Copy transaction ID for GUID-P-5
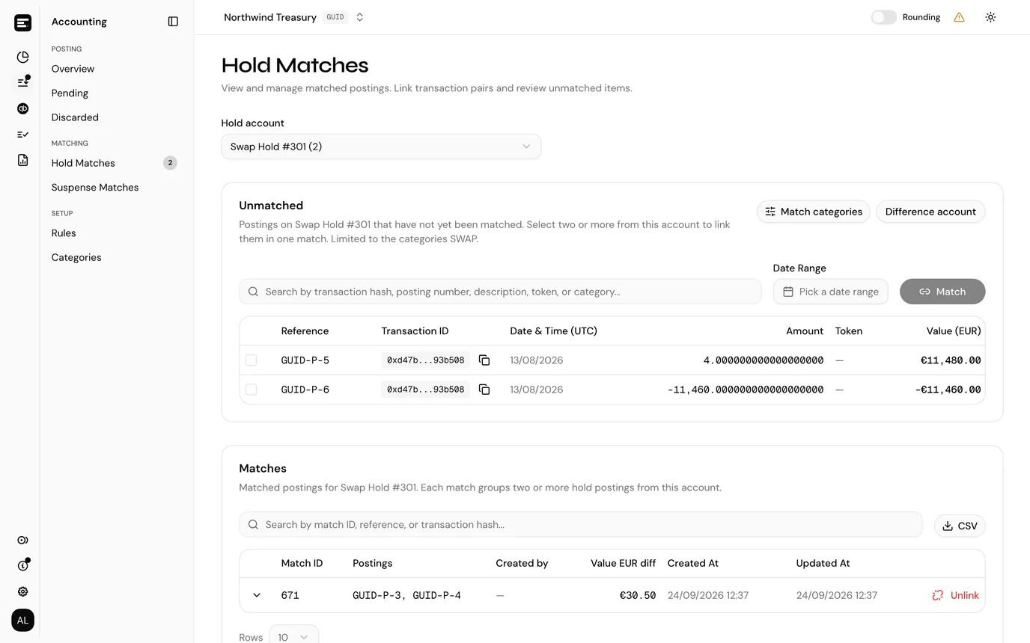This screenshot has width=1030, height=643. [x=484, y=360]
